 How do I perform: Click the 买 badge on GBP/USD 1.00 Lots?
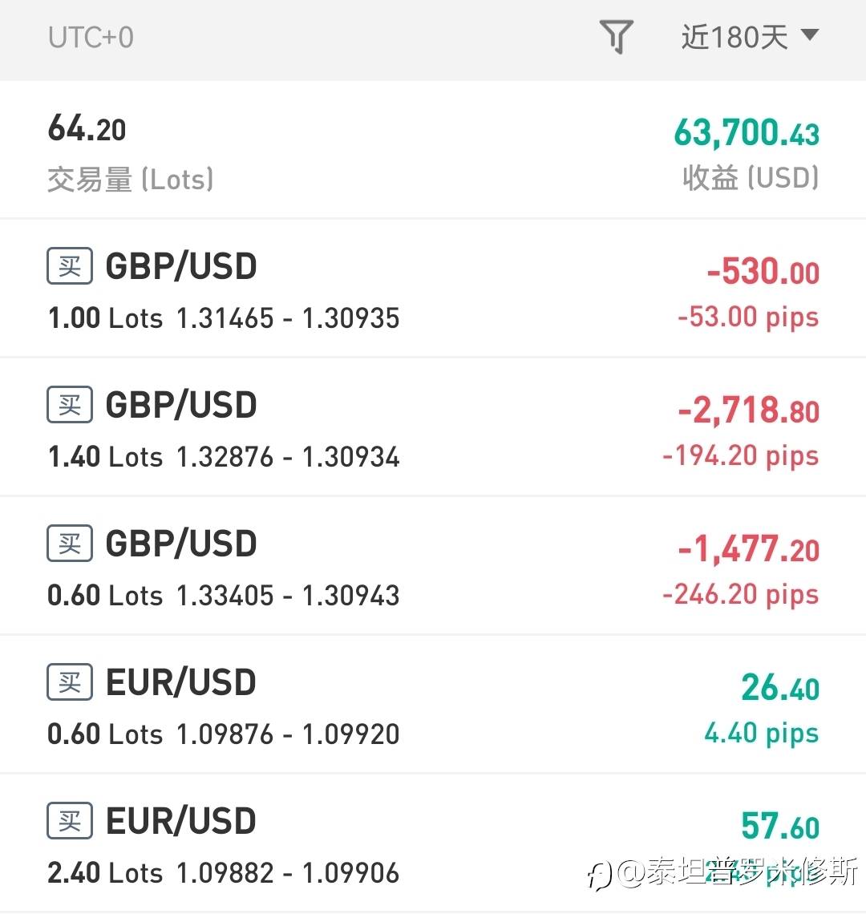pos(70,266)
